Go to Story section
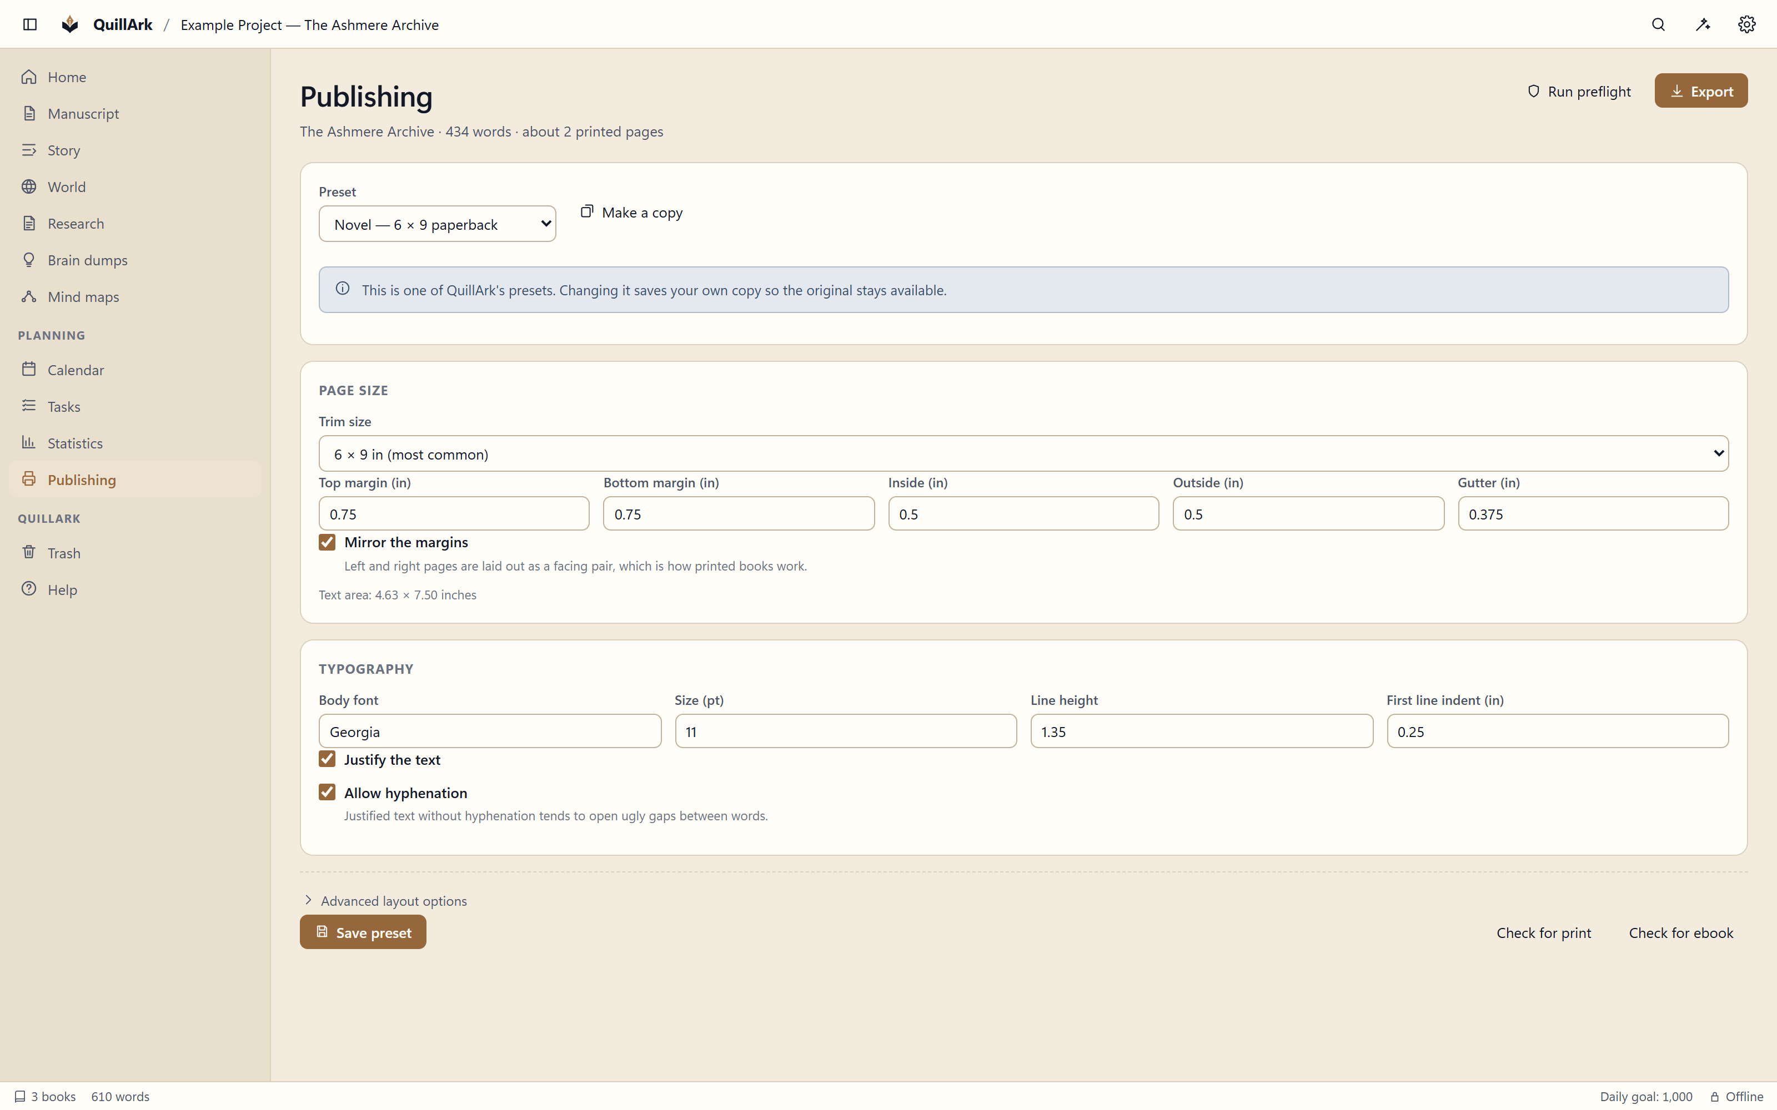This screenshot has width=1777, height=1110. pos(135,150)
